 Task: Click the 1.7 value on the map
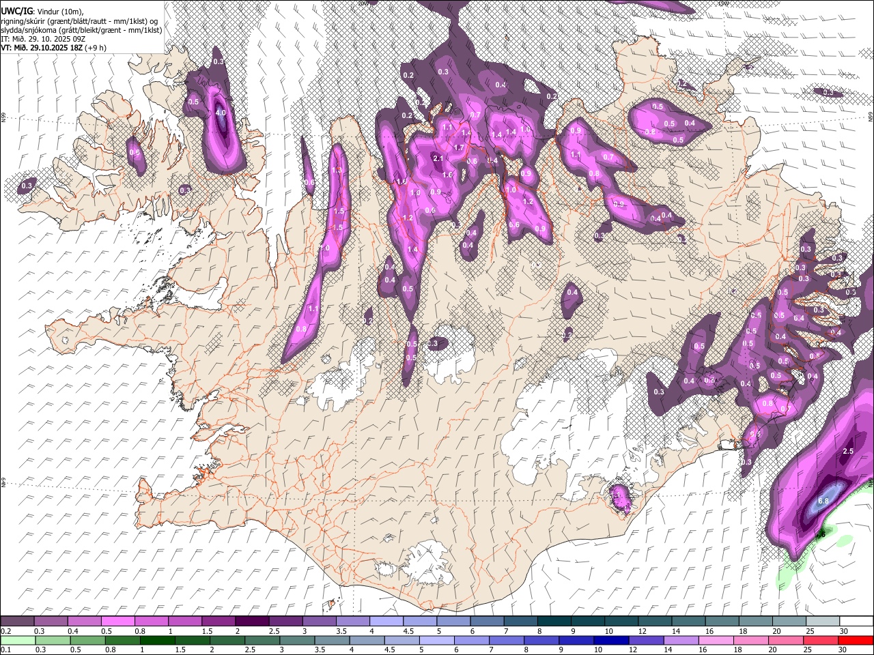(459, 147)
